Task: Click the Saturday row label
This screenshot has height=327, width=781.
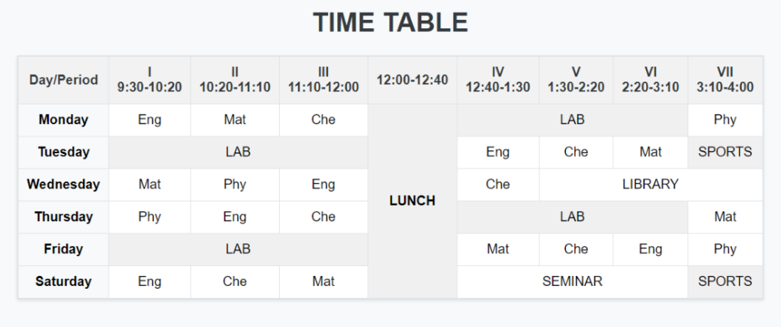Action: (x=64, y=282)
